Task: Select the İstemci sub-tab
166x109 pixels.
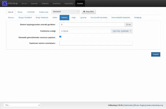Action: 64,18
